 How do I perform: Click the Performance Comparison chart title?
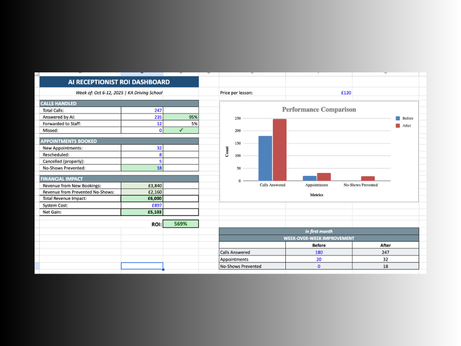point(319,109)
